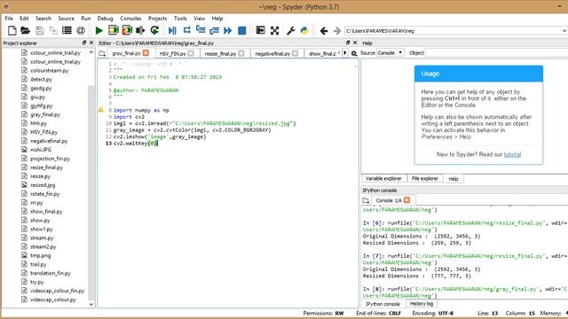Continue debug execution

[228, 31]
